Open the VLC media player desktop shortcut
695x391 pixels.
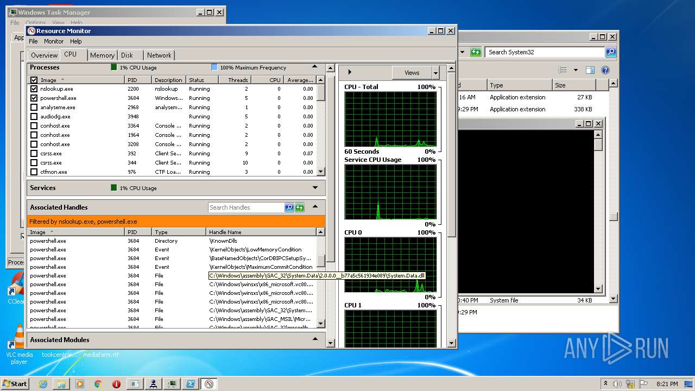pos(19,345)
